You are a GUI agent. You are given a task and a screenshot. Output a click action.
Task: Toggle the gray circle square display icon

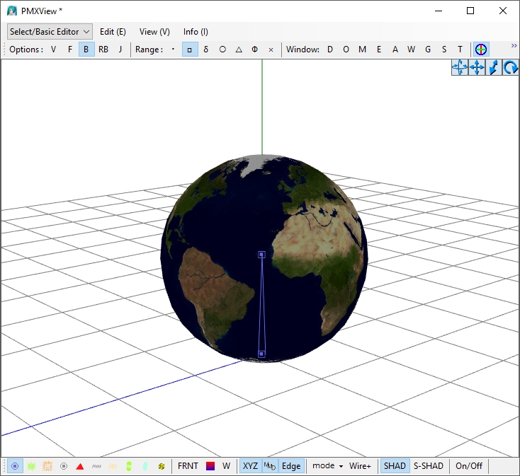point(64,466)
